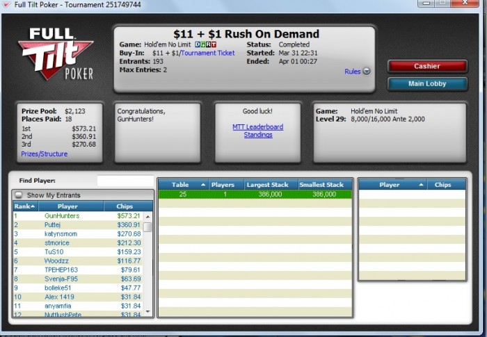Image resolution: width=487 pixels, height=337 pixels.
Task: Sort tables by Players column
Action: (x=226, y=185)
